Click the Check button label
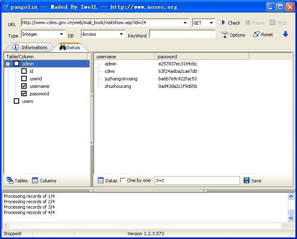The image size is (297, 239). 234,23
